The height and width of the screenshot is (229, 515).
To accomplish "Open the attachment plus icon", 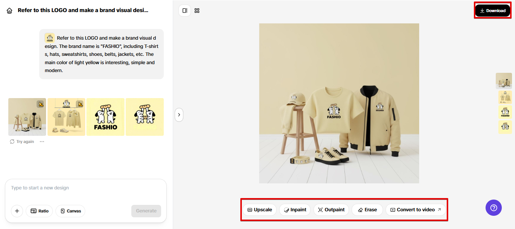I will (17, 211).
